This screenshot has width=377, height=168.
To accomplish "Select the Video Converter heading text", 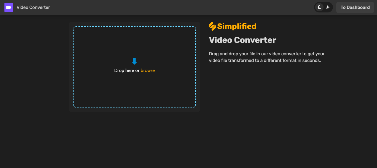I will (243, 40).
